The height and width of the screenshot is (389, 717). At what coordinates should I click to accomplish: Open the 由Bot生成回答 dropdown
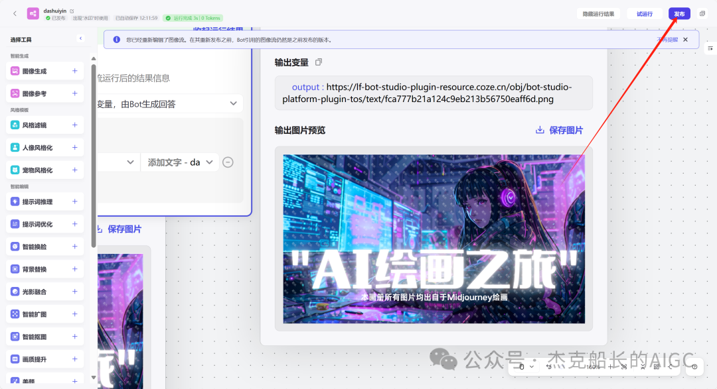(169, 104)
